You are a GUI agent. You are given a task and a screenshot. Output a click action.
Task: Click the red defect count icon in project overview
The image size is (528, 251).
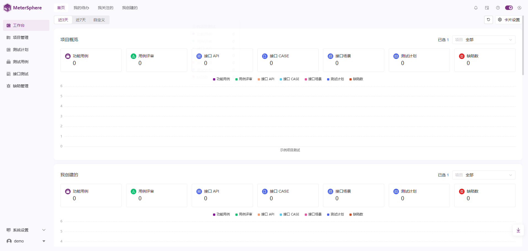click(x=462, y=56)
